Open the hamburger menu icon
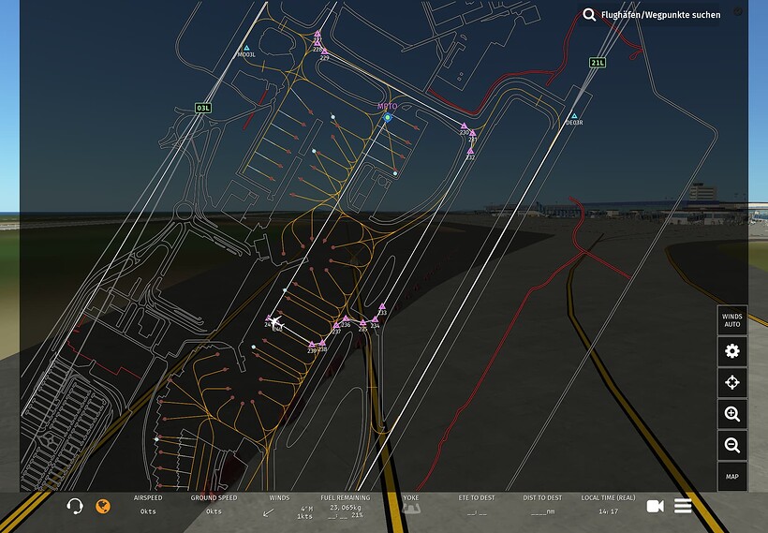The width and height of the screenshot is (768, 533). coord(683,506)
